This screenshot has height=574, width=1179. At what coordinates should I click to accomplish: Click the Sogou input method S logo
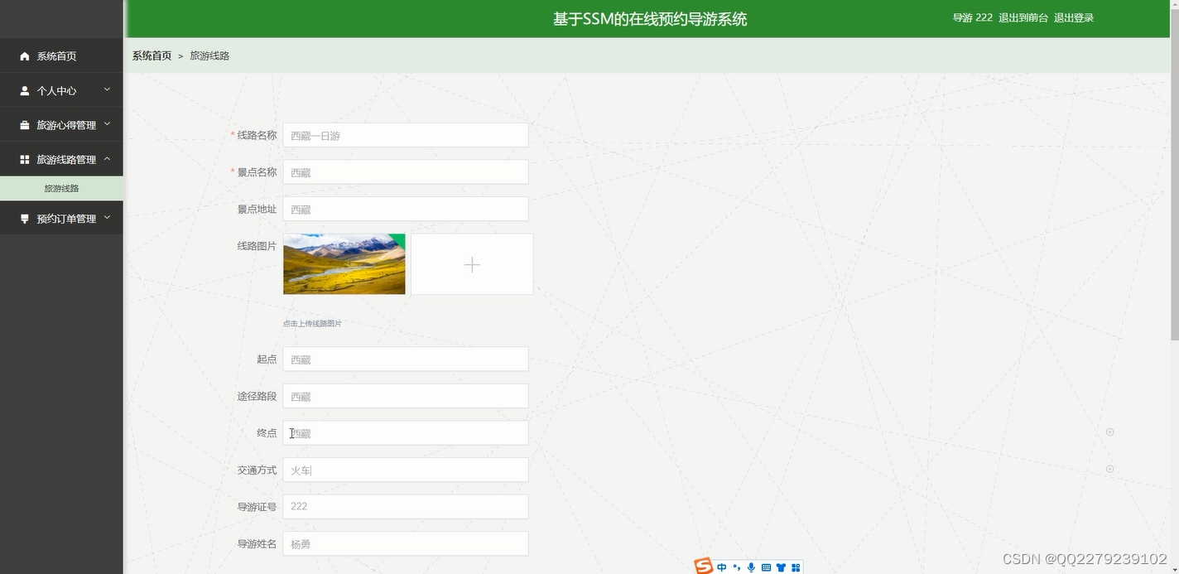pyautogui.click(x=704, y=567)
